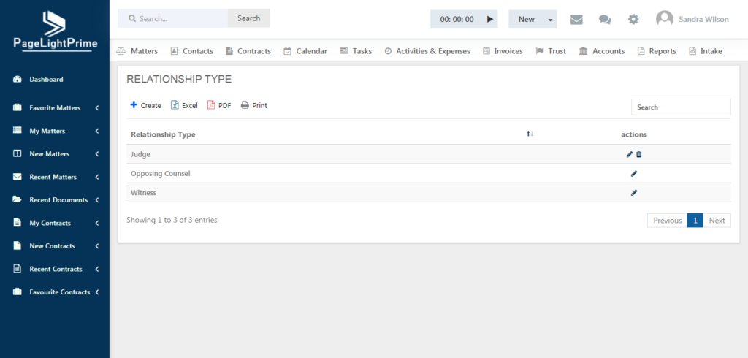Click the actions column header
748x358 pixels.
[634, 134]
